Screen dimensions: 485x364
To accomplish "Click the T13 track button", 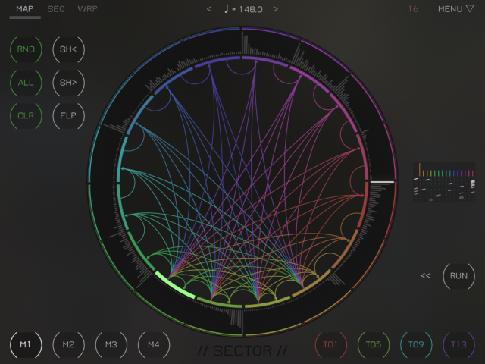I will (x=458, y=345).
